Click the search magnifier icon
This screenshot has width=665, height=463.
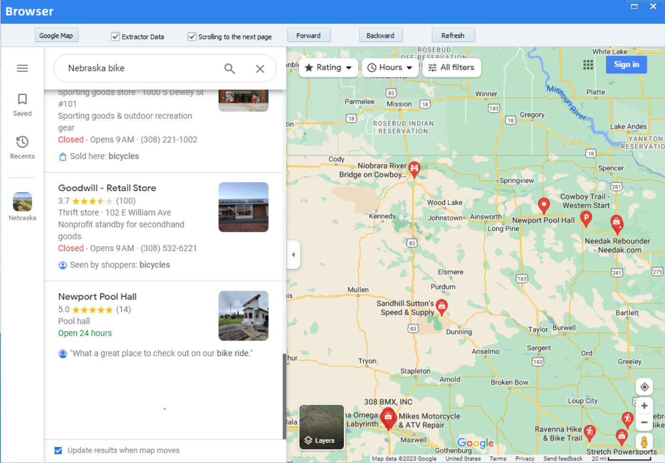(230, 68)
